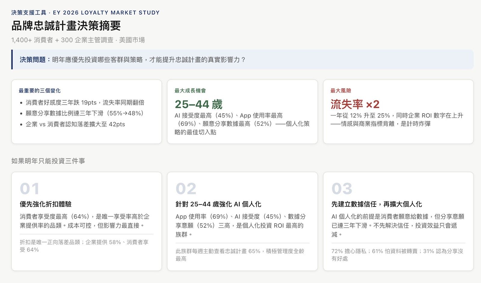Click the section heading 如果明年只能投資三件事
The image size is (481, 283).
coord(48,161)
